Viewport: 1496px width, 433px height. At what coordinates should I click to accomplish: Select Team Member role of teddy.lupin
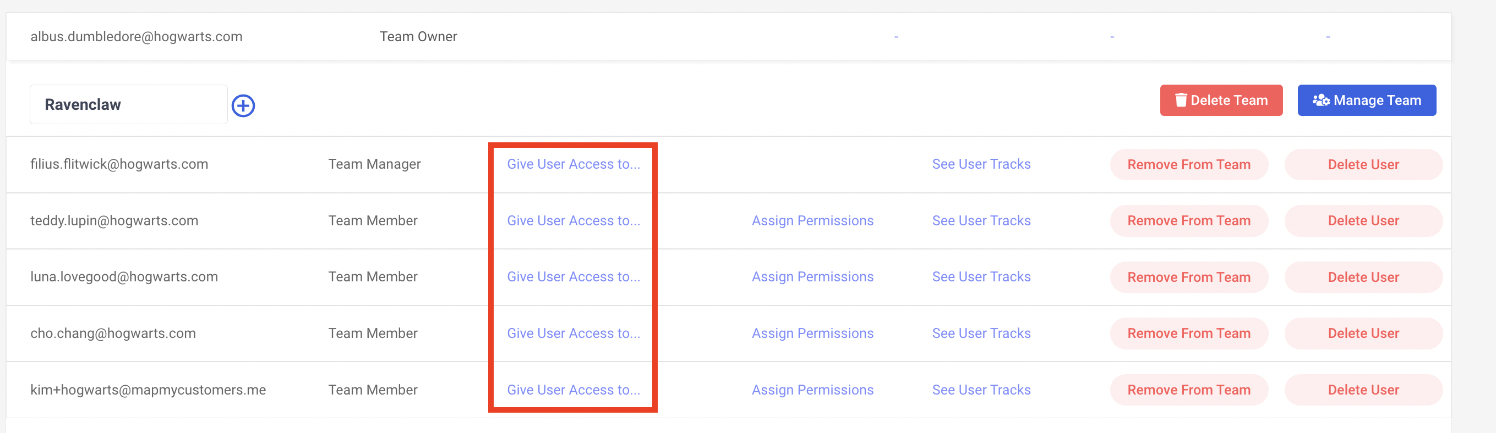(373, 221)
